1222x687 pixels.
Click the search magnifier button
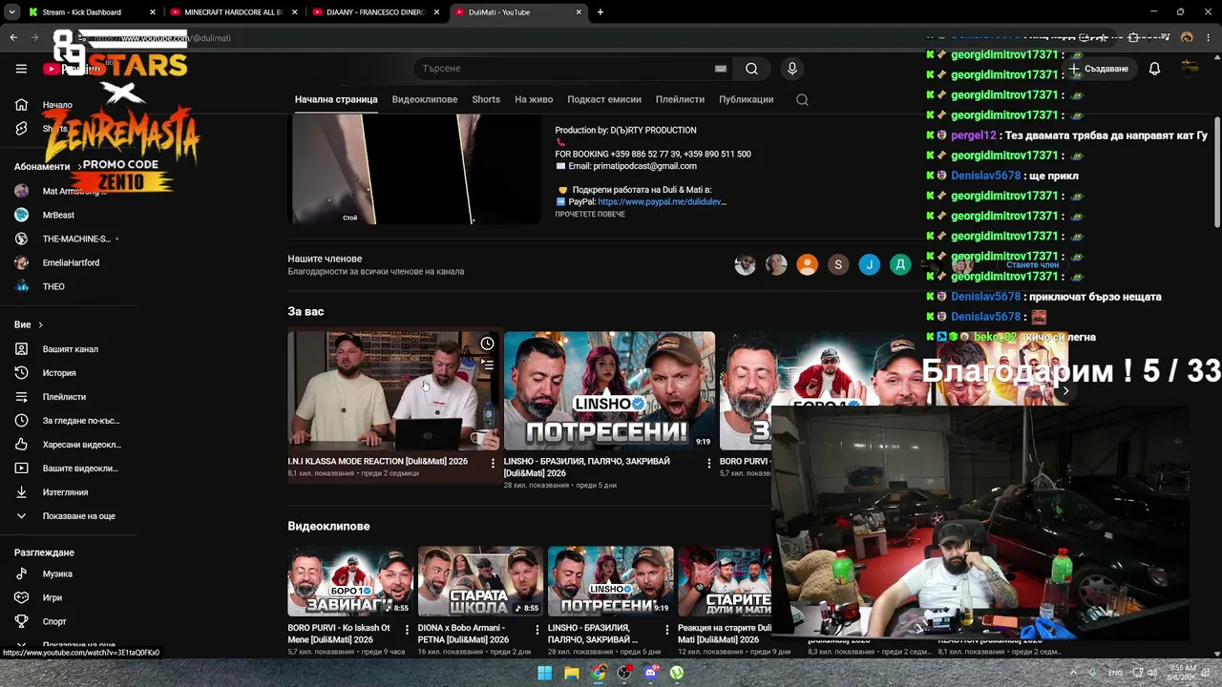[x=751, y=69]
